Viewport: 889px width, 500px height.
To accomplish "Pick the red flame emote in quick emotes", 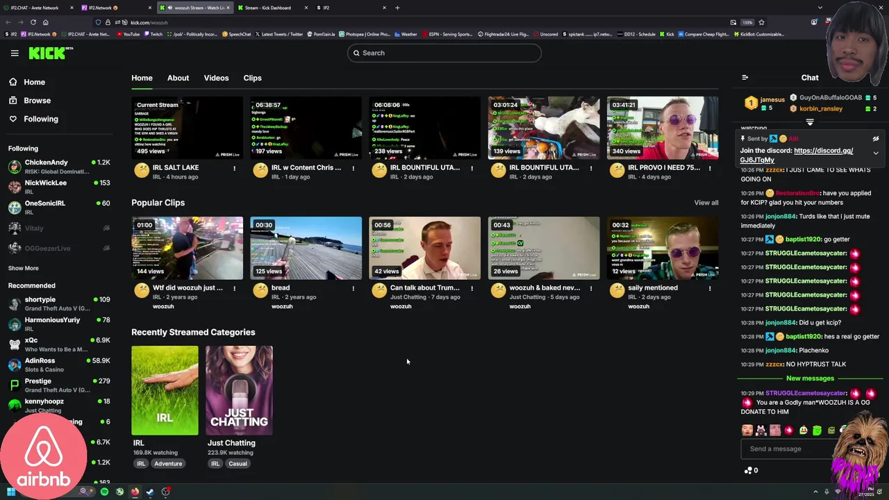I will [x=789, y=431].
